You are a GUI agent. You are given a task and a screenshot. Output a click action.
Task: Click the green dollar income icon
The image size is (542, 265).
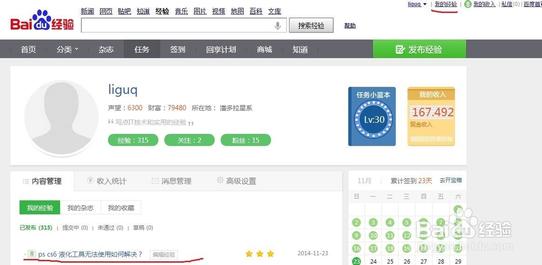[468, 4]
